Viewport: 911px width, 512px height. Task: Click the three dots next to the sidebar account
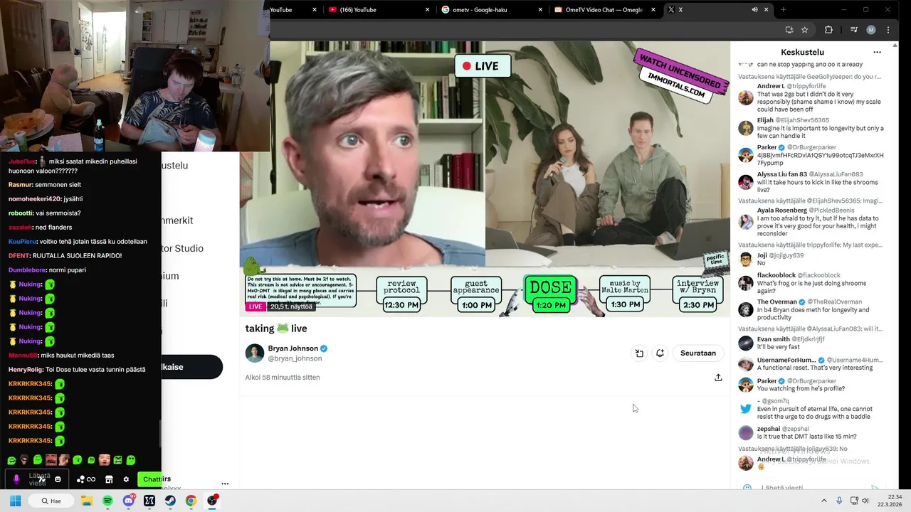coord(225,484)
